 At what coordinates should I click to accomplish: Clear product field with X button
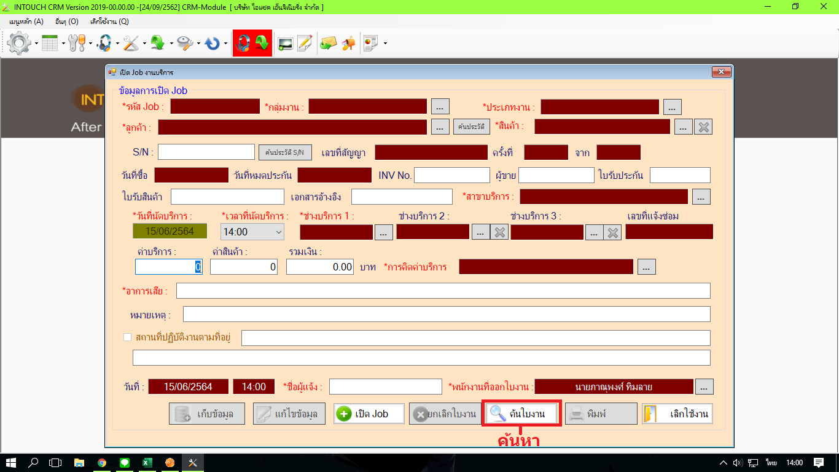pos(703,127)
